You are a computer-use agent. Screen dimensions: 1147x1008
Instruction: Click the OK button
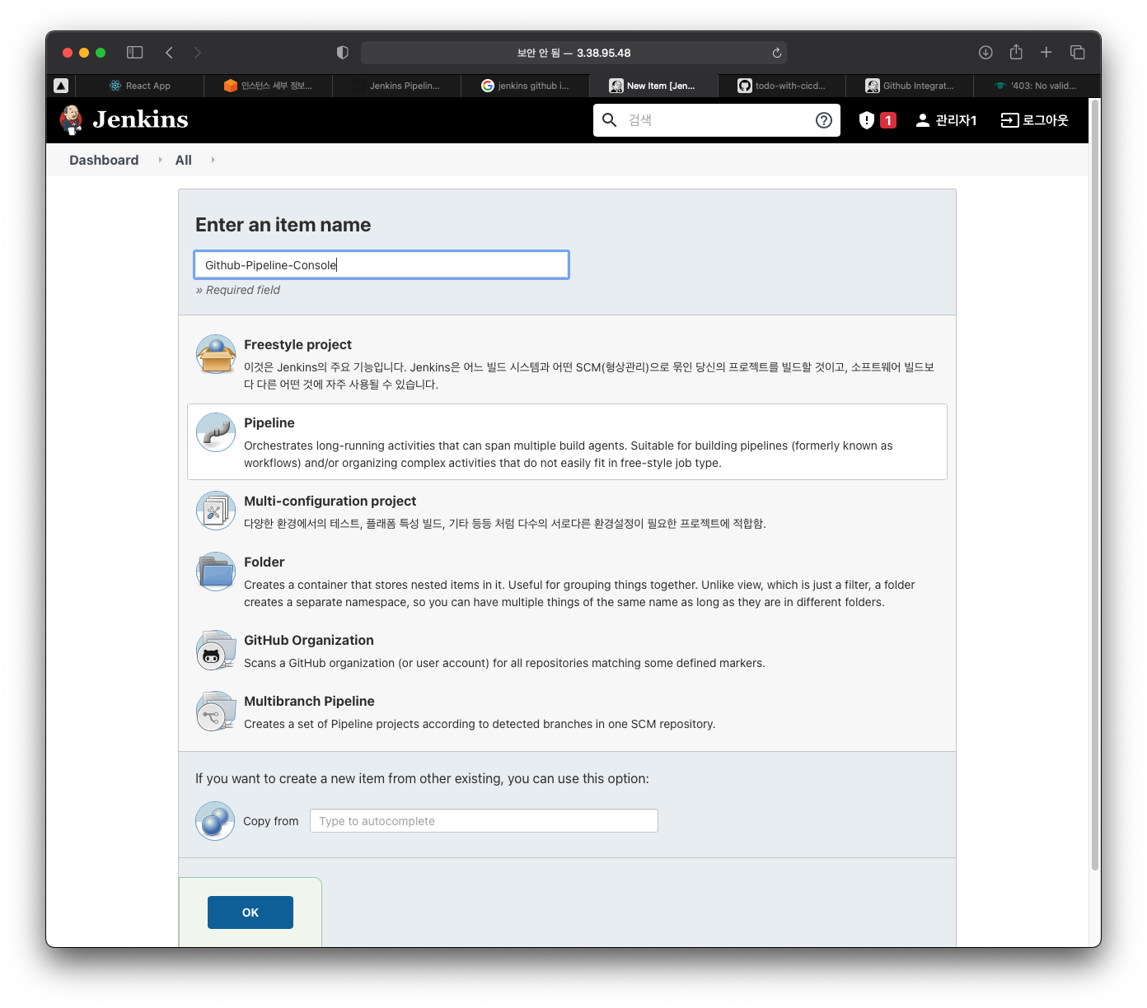click(250, 912)
